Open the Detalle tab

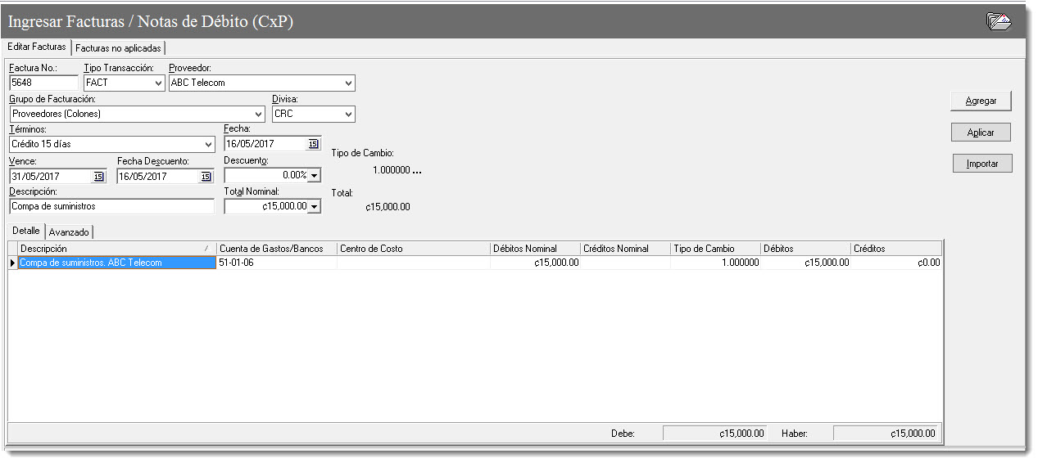coord(25,231)
